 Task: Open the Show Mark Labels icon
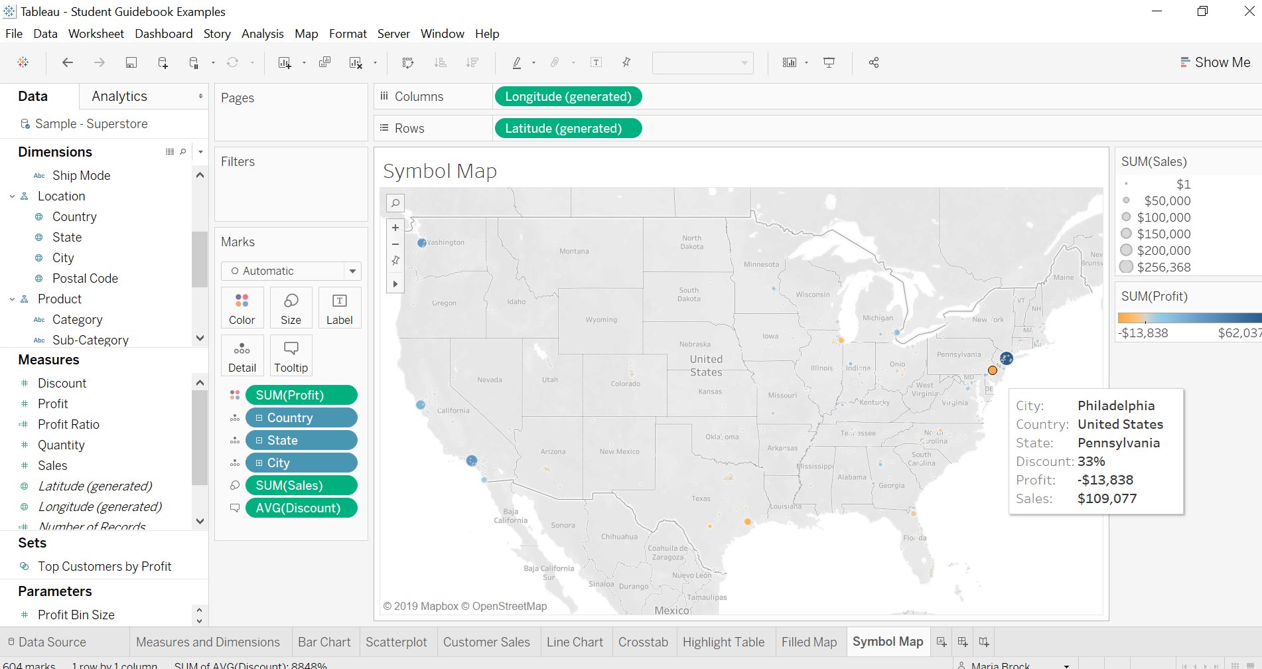596,62
